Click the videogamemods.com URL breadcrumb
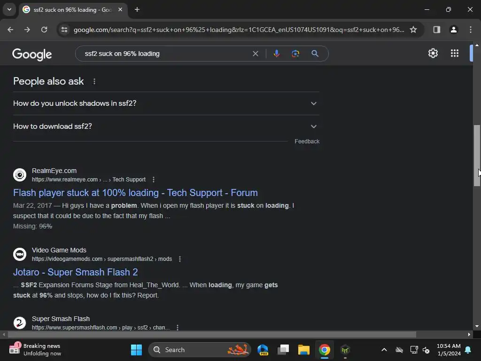The width and height of the screenshot is (481, 361). click(x=102, y=259)
